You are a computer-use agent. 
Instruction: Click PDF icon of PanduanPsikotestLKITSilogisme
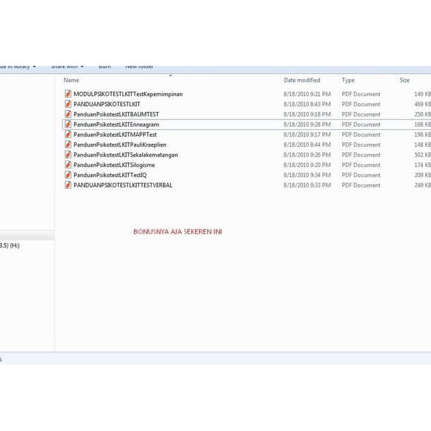tap(68, 165)
